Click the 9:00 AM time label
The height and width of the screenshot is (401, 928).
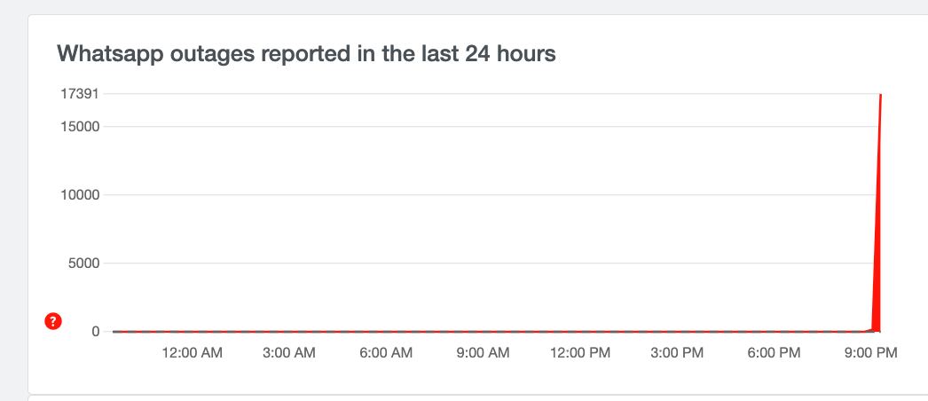pos(483,353)
